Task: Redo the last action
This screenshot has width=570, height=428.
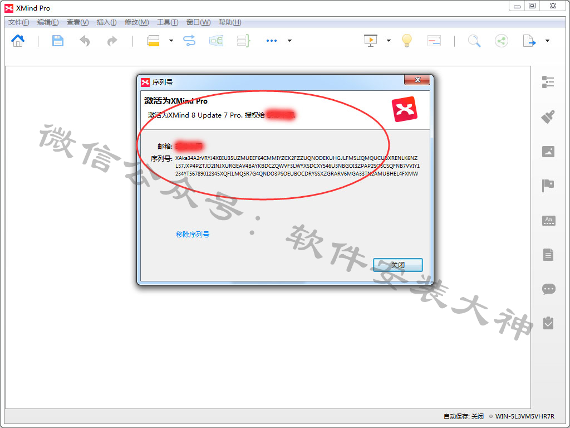Action: (112, 41)
